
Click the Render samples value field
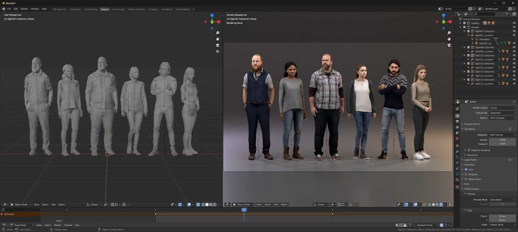pyautogui.click(x=501, y=140)
